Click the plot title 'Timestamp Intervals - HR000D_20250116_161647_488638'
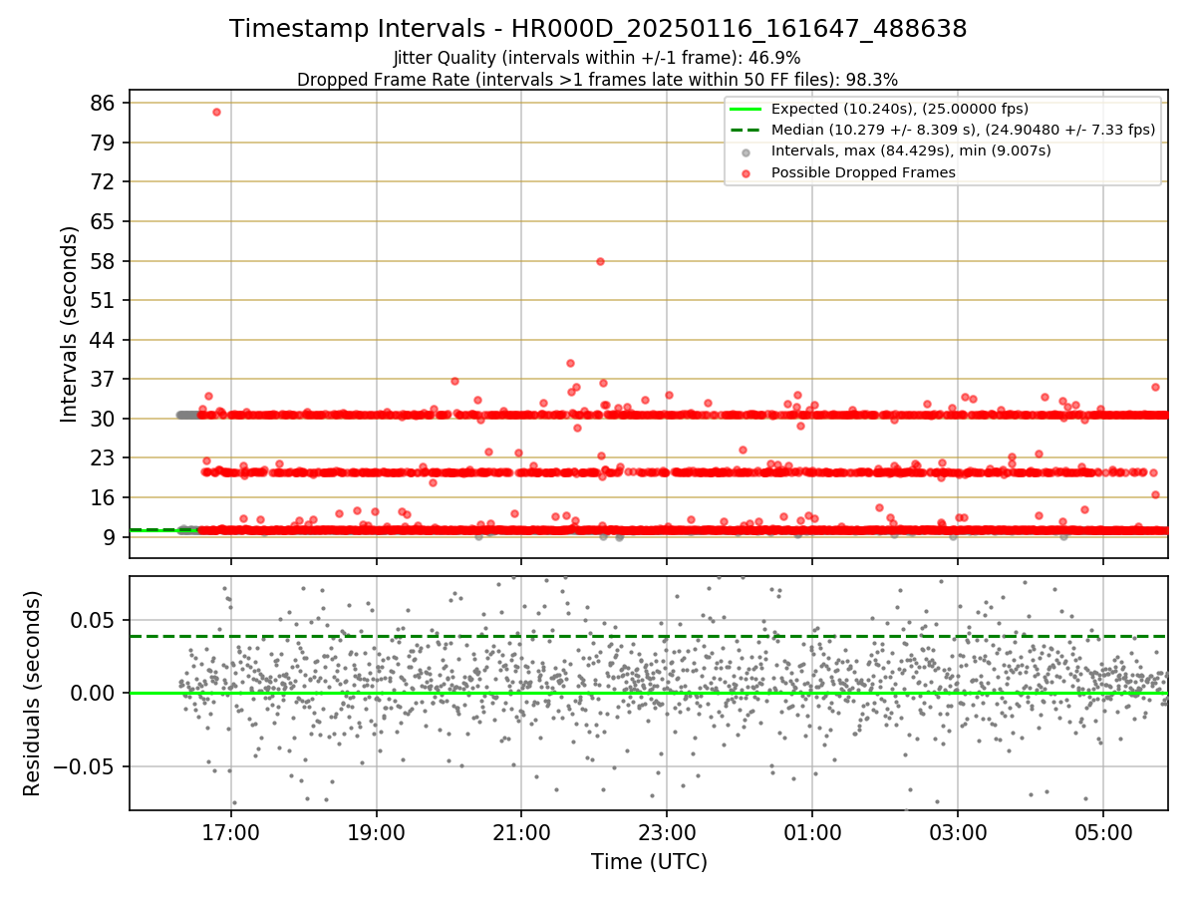The image size is (1196, 897). 598,29
